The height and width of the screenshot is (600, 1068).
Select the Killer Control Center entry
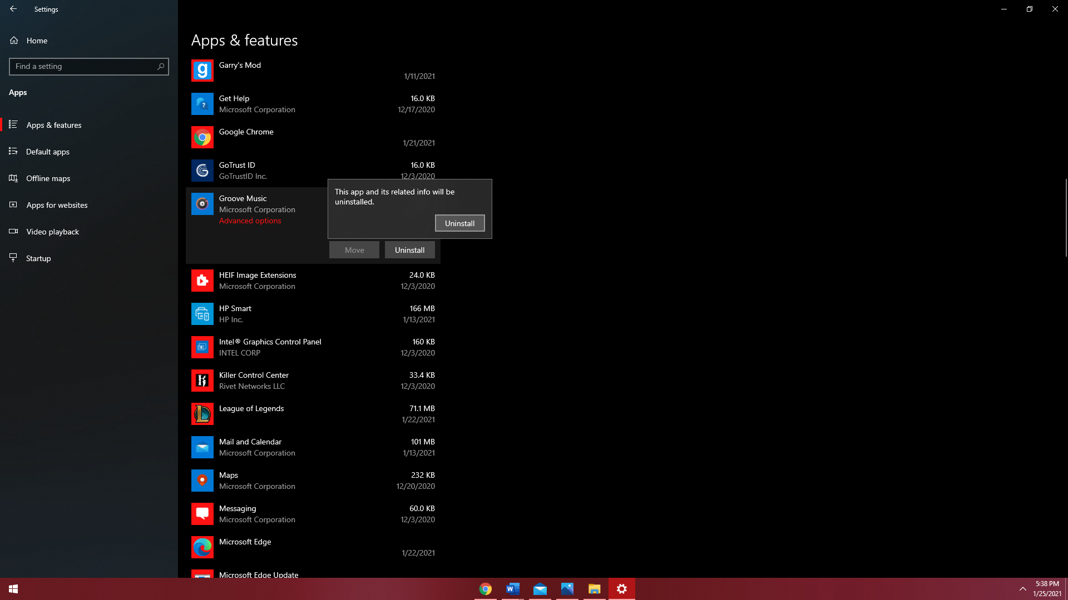coord(313,381)
